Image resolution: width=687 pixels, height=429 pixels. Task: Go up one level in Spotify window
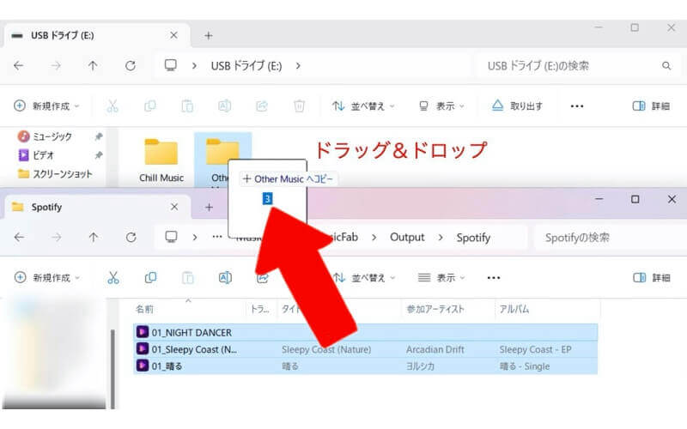tap(93, 238)
